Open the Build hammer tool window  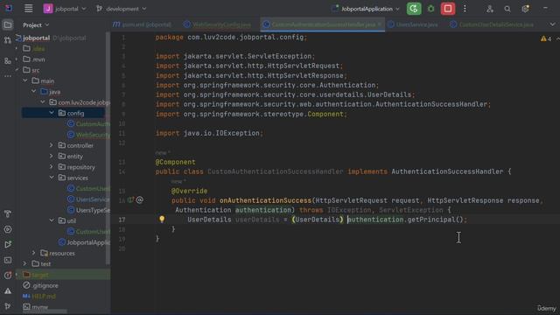pos(8,213)
